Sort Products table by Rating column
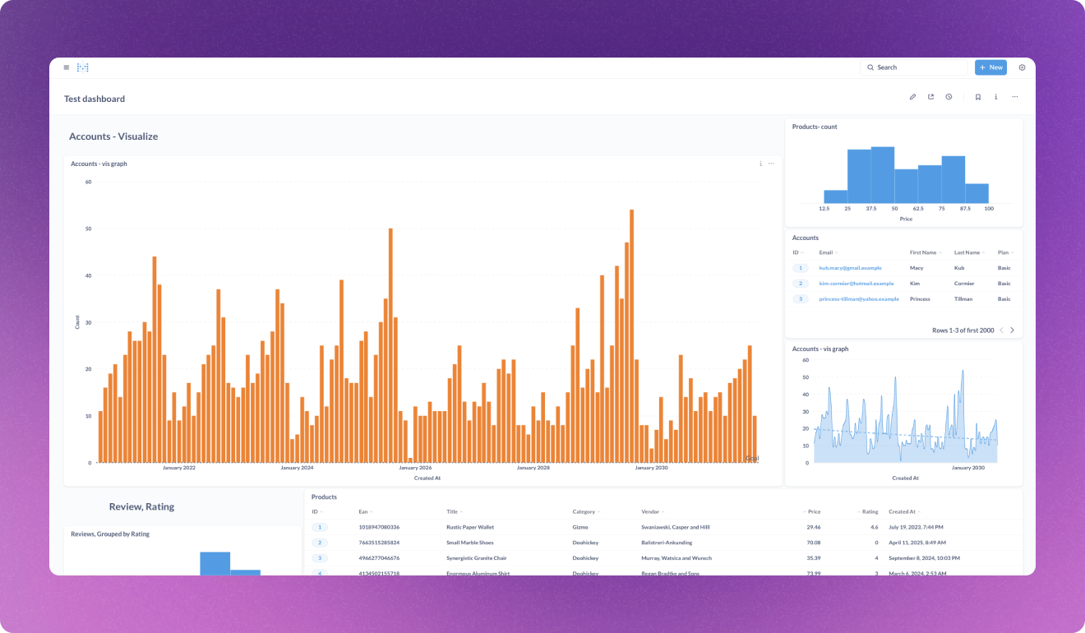Image resolution: width=1085 pixels, height=633 pixels. tap(867, 511)
